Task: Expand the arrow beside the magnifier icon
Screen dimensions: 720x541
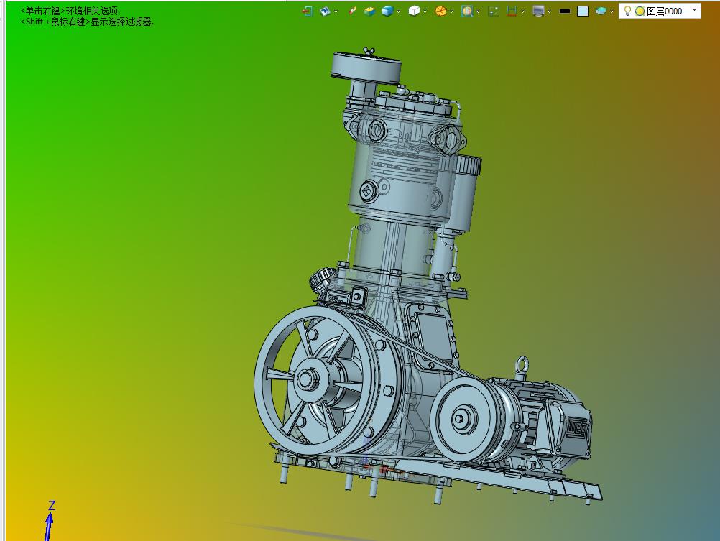Action: (x=479, y=11)
